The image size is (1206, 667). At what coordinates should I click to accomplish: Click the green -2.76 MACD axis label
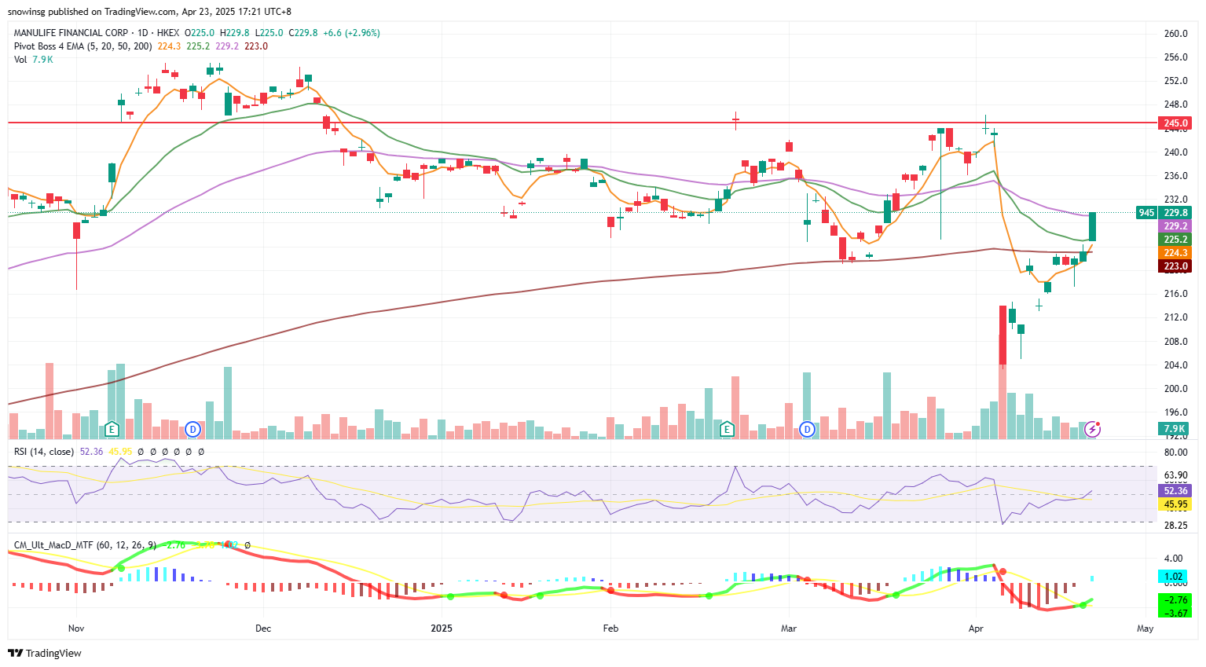tap(1175, 600)
